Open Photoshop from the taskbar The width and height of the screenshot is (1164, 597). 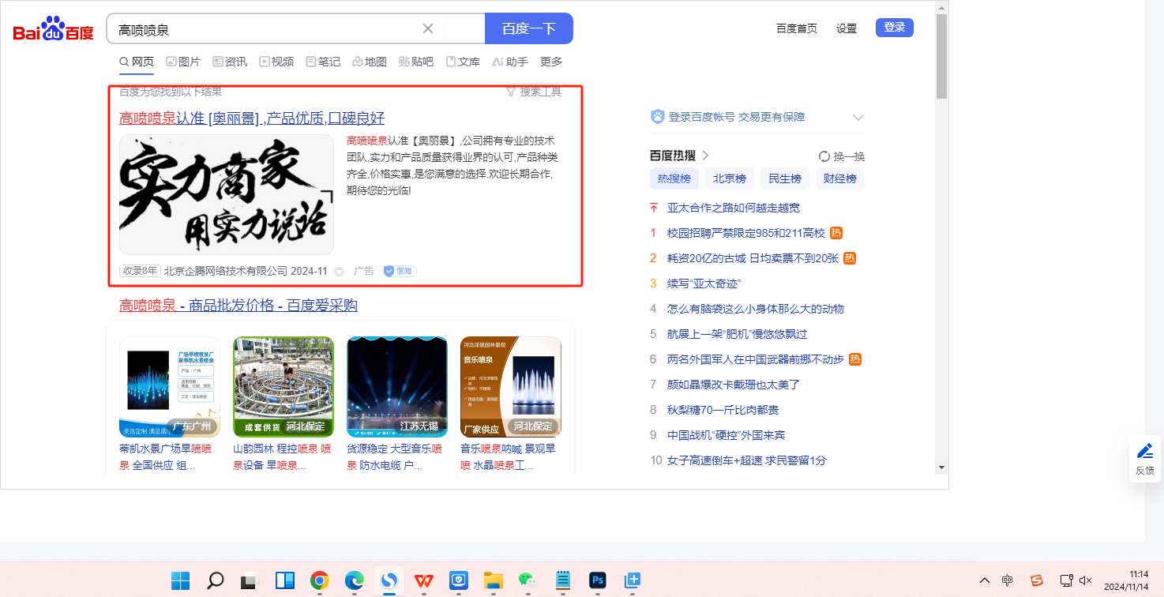coord(598,580)
